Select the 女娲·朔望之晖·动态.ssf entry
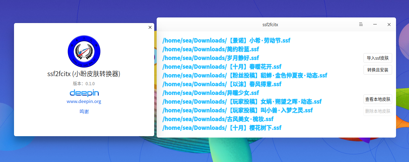The image size is (409, 162). (242, 101)
